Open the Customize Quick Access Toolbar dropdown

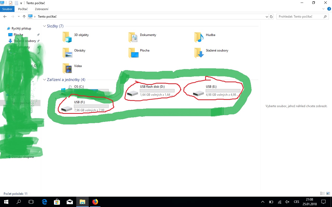21,3
